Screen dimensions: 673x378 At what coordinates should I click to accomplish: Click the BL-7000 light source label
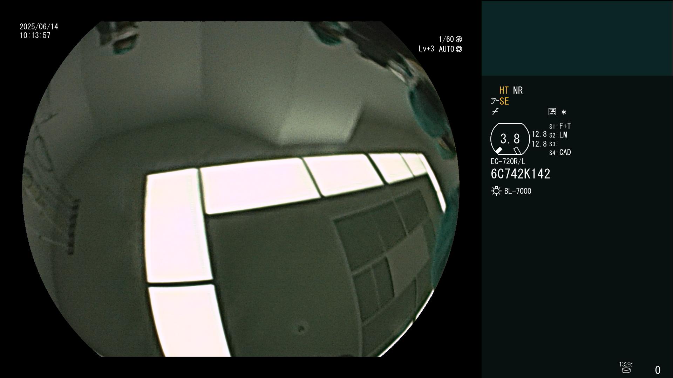tap(518, 191)
